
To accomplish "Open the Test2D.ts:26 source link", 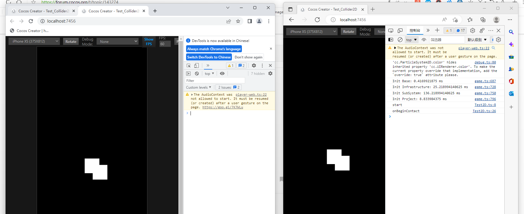I will pos(484,111).
